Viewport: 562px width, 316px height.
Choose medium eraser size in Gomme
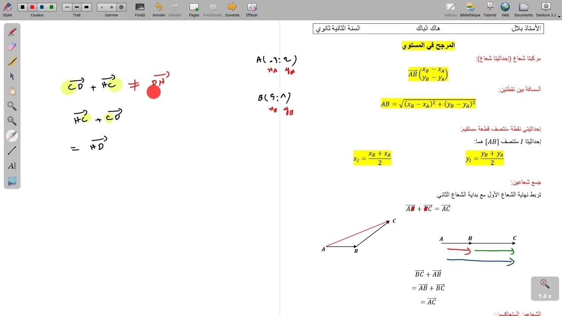[112, 7]
